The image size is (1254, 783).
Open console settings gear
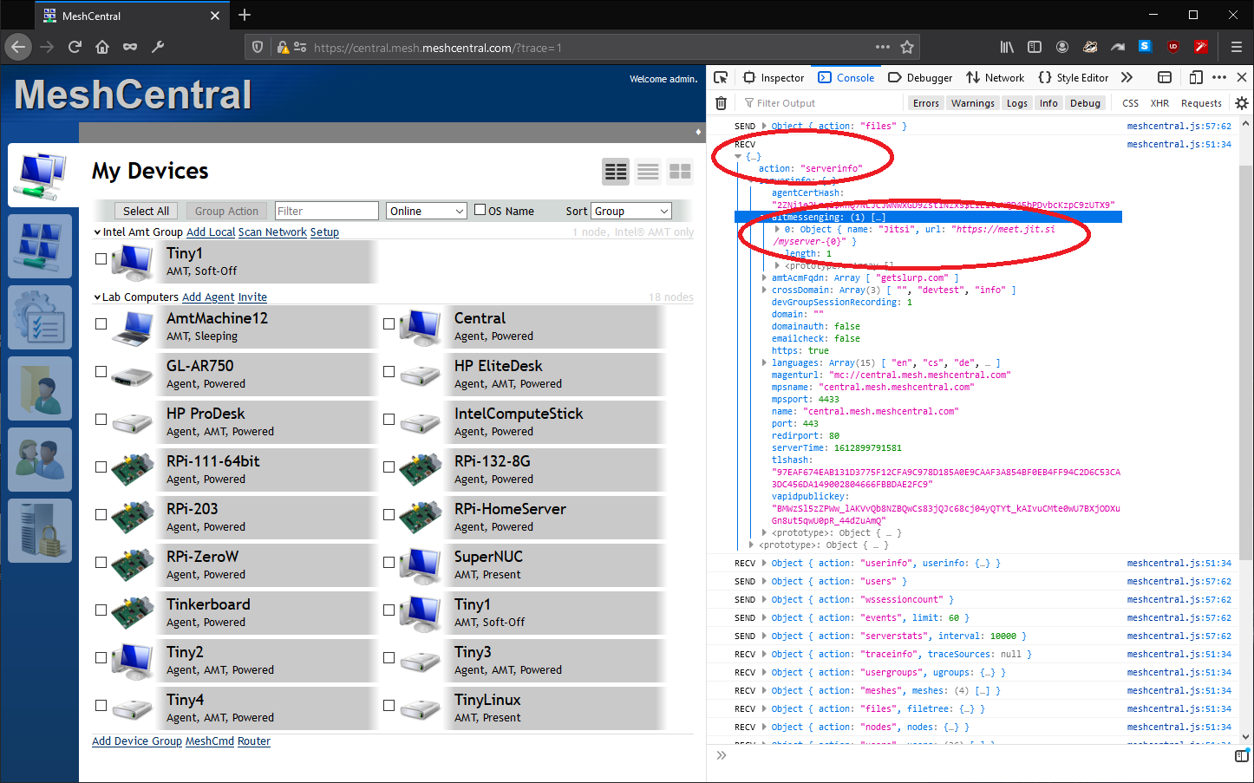tap(1242, 103)
